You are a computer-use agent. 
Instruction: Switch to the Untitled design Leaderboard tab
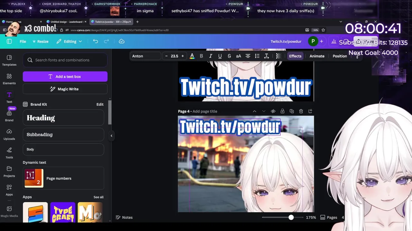pyautogui.click(x=66, y=22)
